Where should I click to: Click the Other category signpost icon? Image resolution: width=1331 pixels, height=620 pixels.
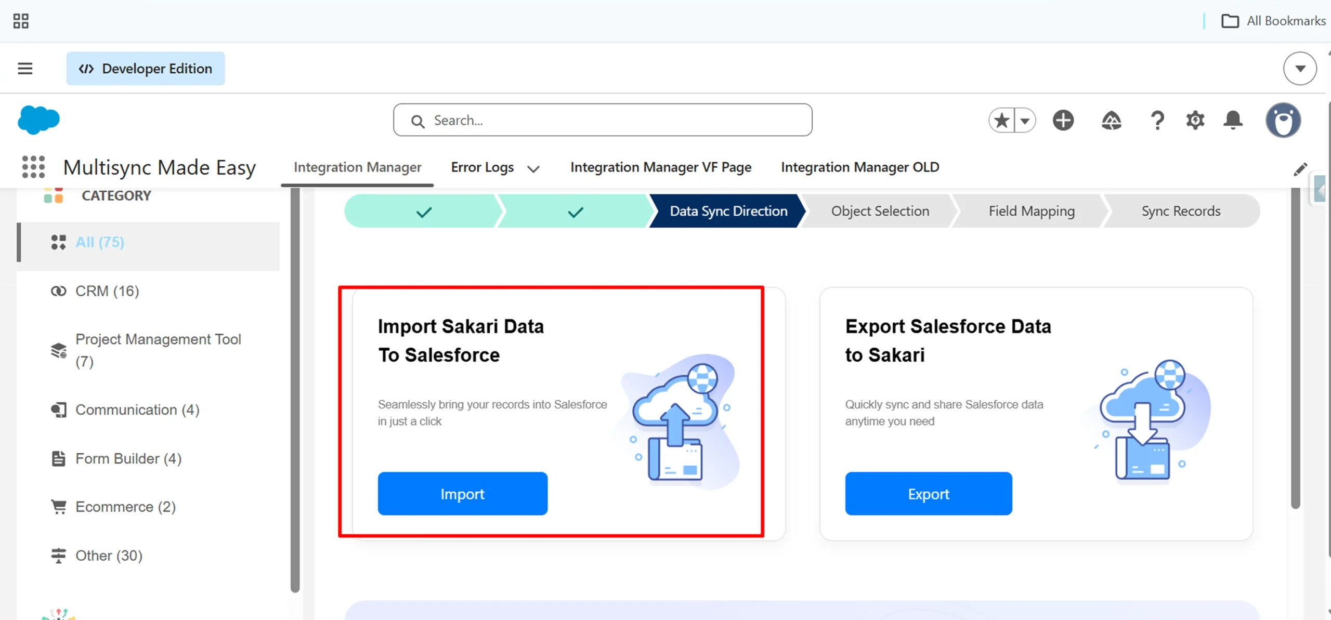[58, 556]
